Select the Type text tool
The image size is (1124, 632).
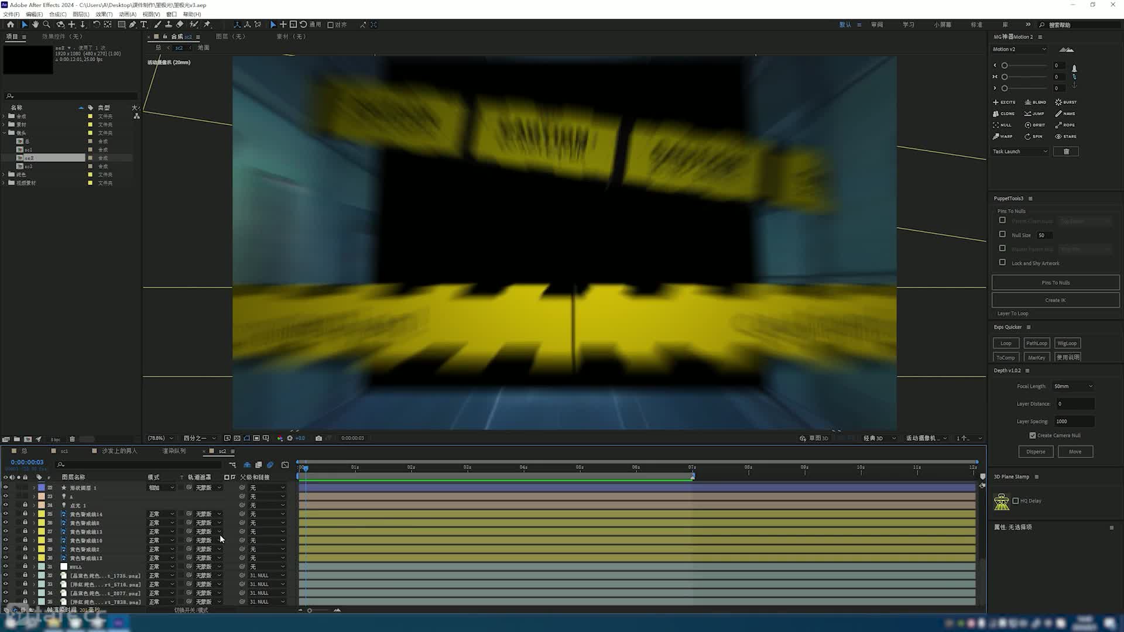(143, 25)
